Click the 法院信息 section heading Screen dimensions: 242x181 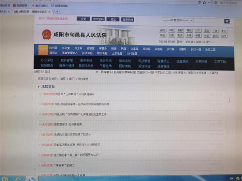[x=48, y=86]
